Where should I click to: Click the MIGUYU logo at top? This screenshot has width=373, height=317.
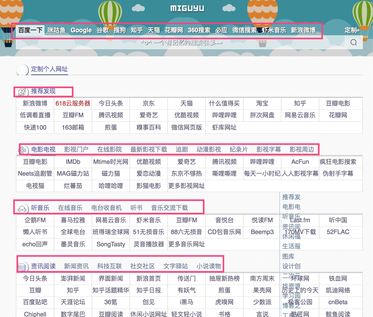[187, 8]
